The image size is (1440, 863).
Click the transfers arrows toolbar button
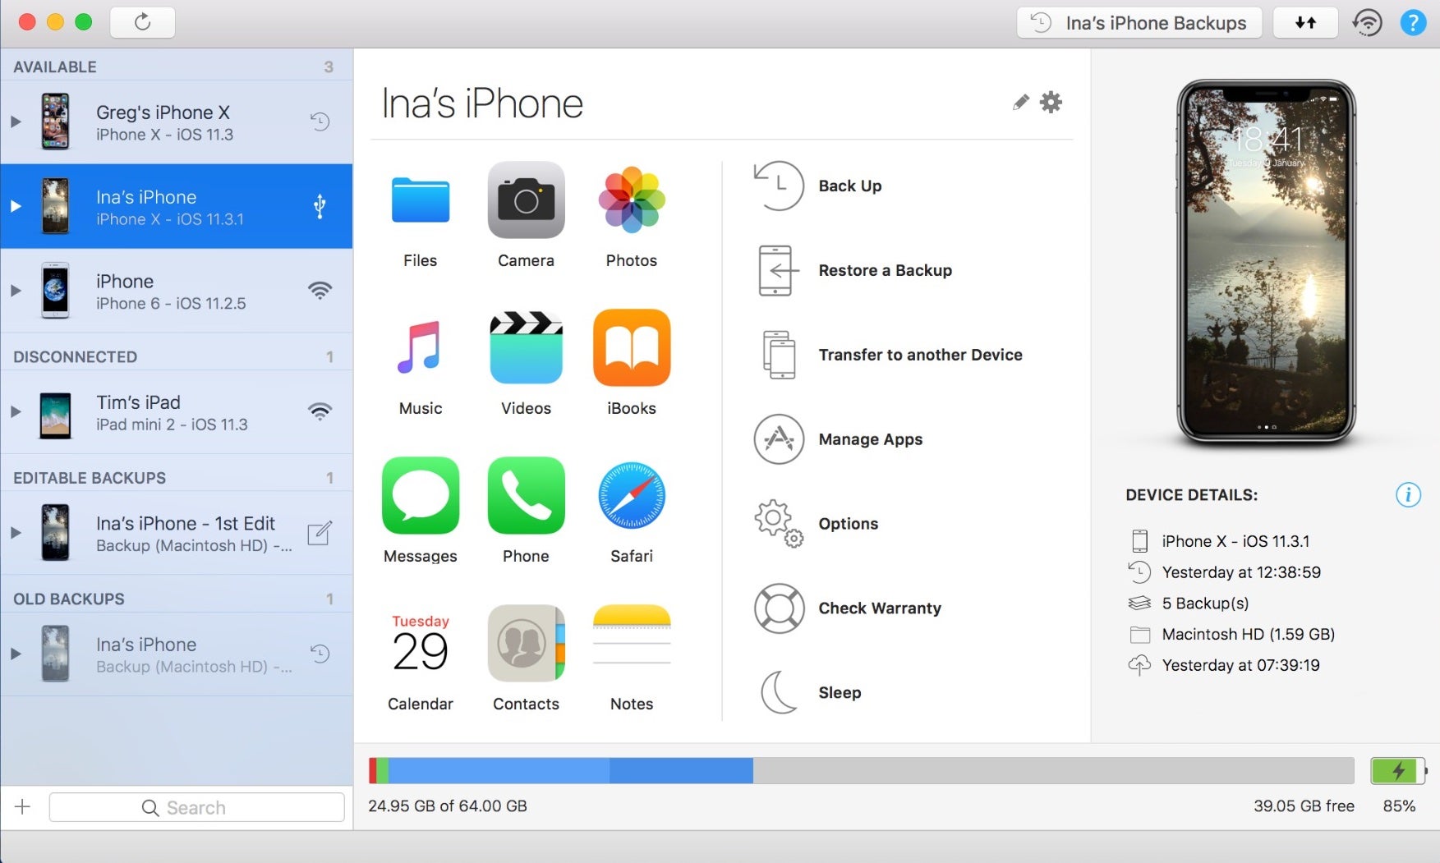1305,23
